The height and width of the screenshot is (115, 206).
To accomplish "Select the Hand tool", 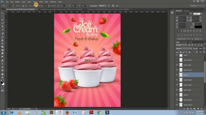I will point(2,74).
